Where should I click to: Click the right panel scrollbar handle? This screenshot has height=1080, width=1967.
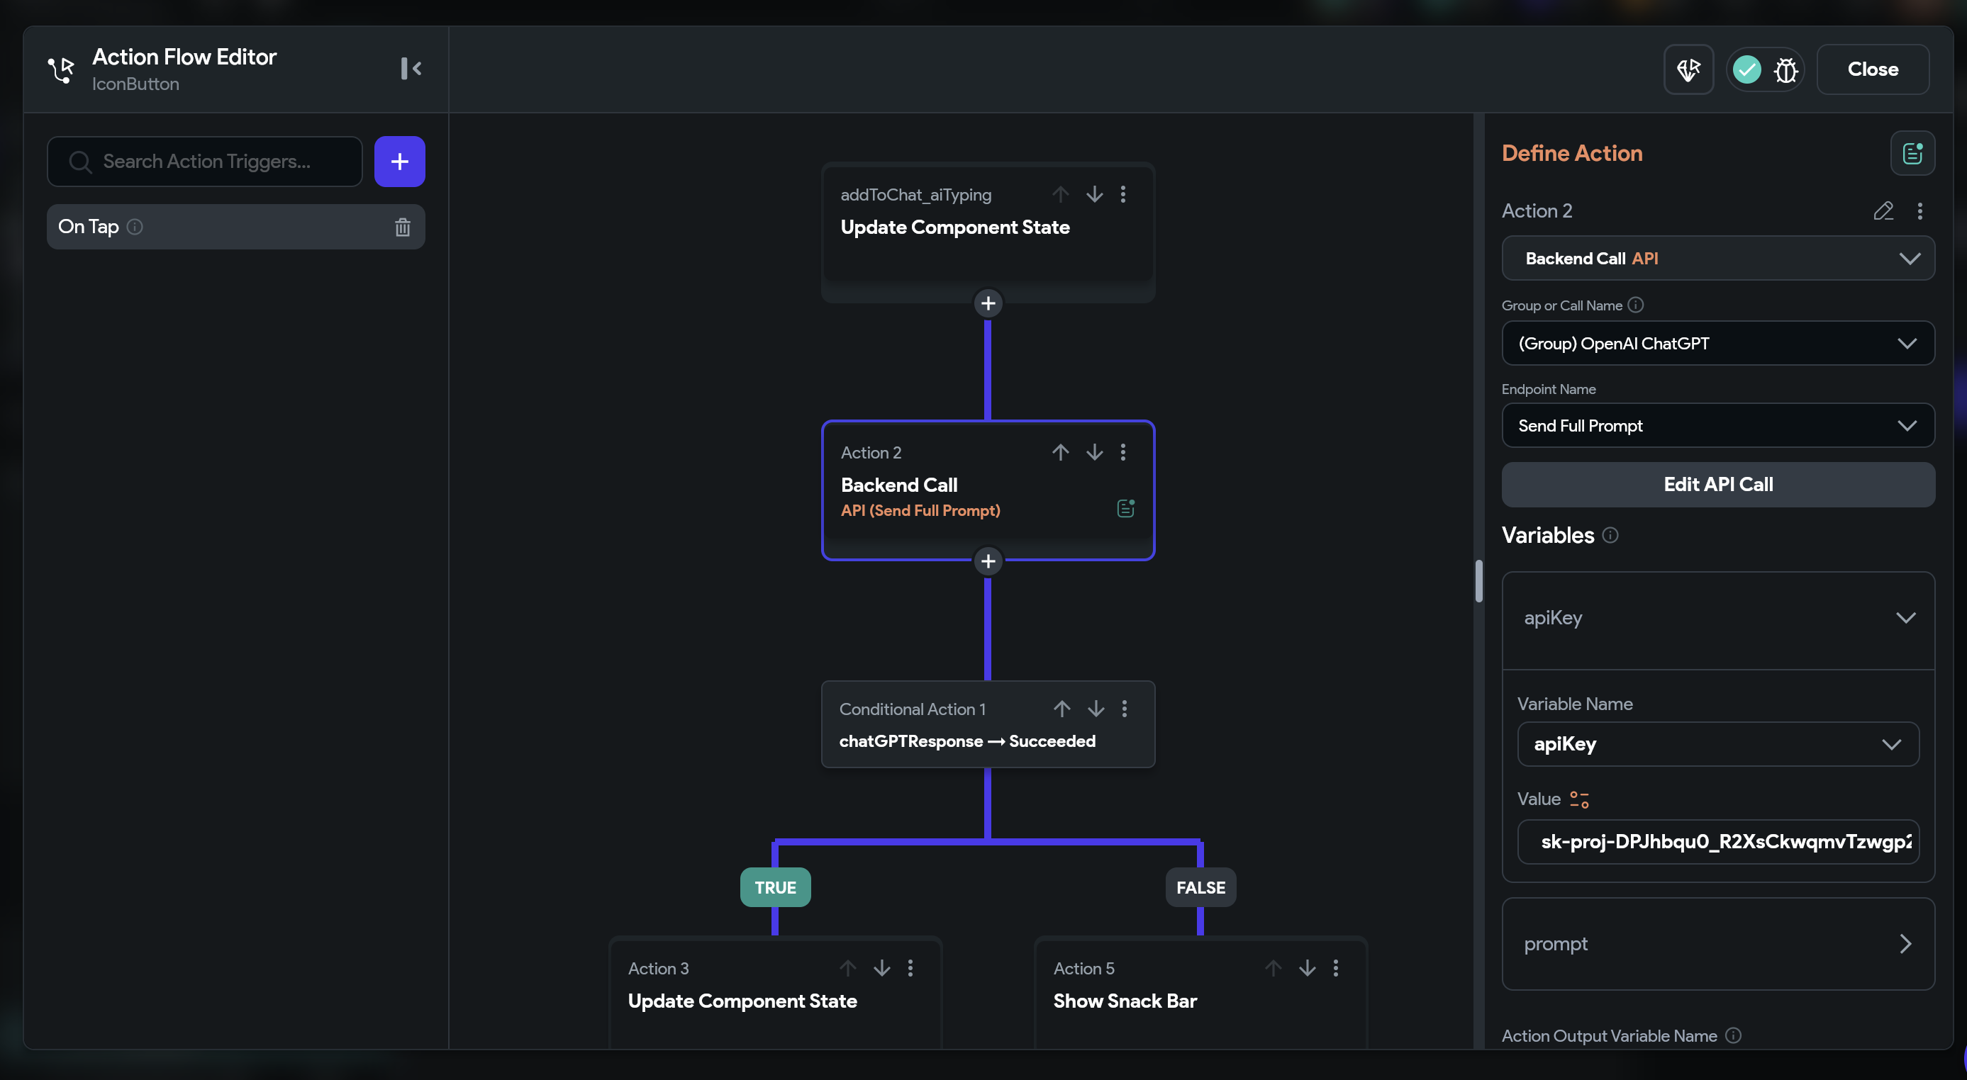1479,582
